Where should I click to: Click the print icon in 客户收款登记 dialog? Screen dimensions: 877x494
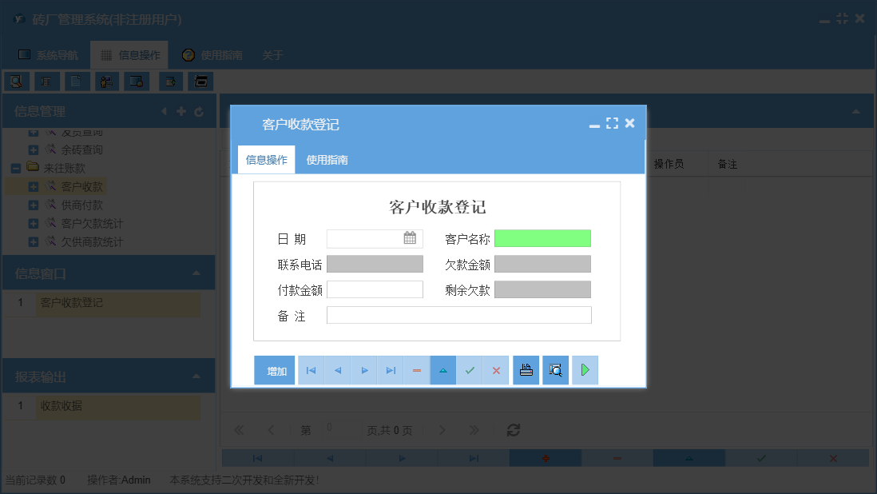pyautogui.click(x=526, y=369)
